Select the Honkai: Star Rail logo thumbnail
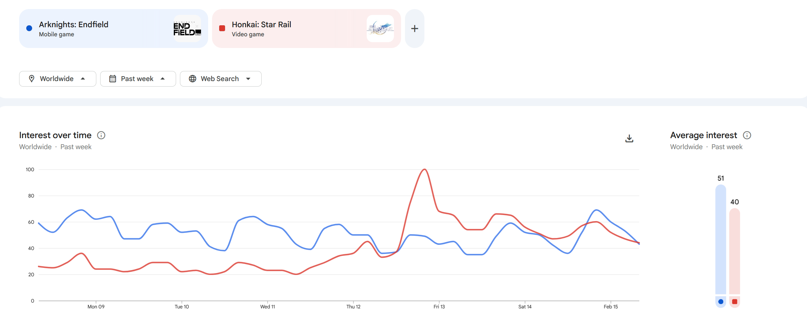Viewport: 807px width, 333px height. (380, 29)
